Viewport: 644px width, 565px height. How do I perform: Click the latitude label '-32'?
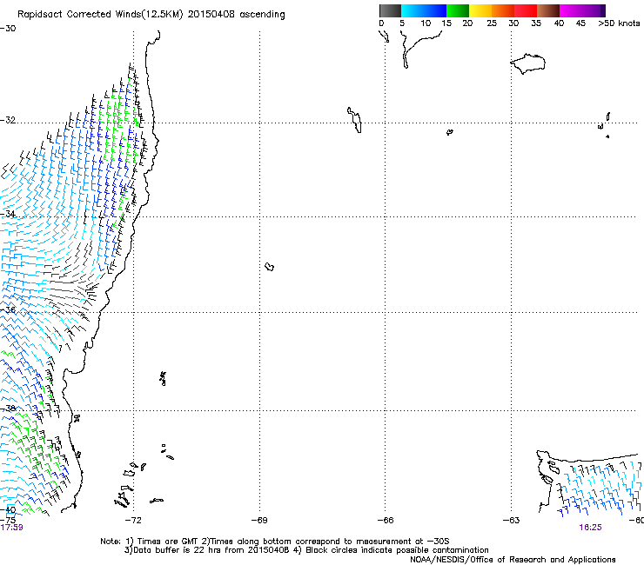[x=8, y=120]
